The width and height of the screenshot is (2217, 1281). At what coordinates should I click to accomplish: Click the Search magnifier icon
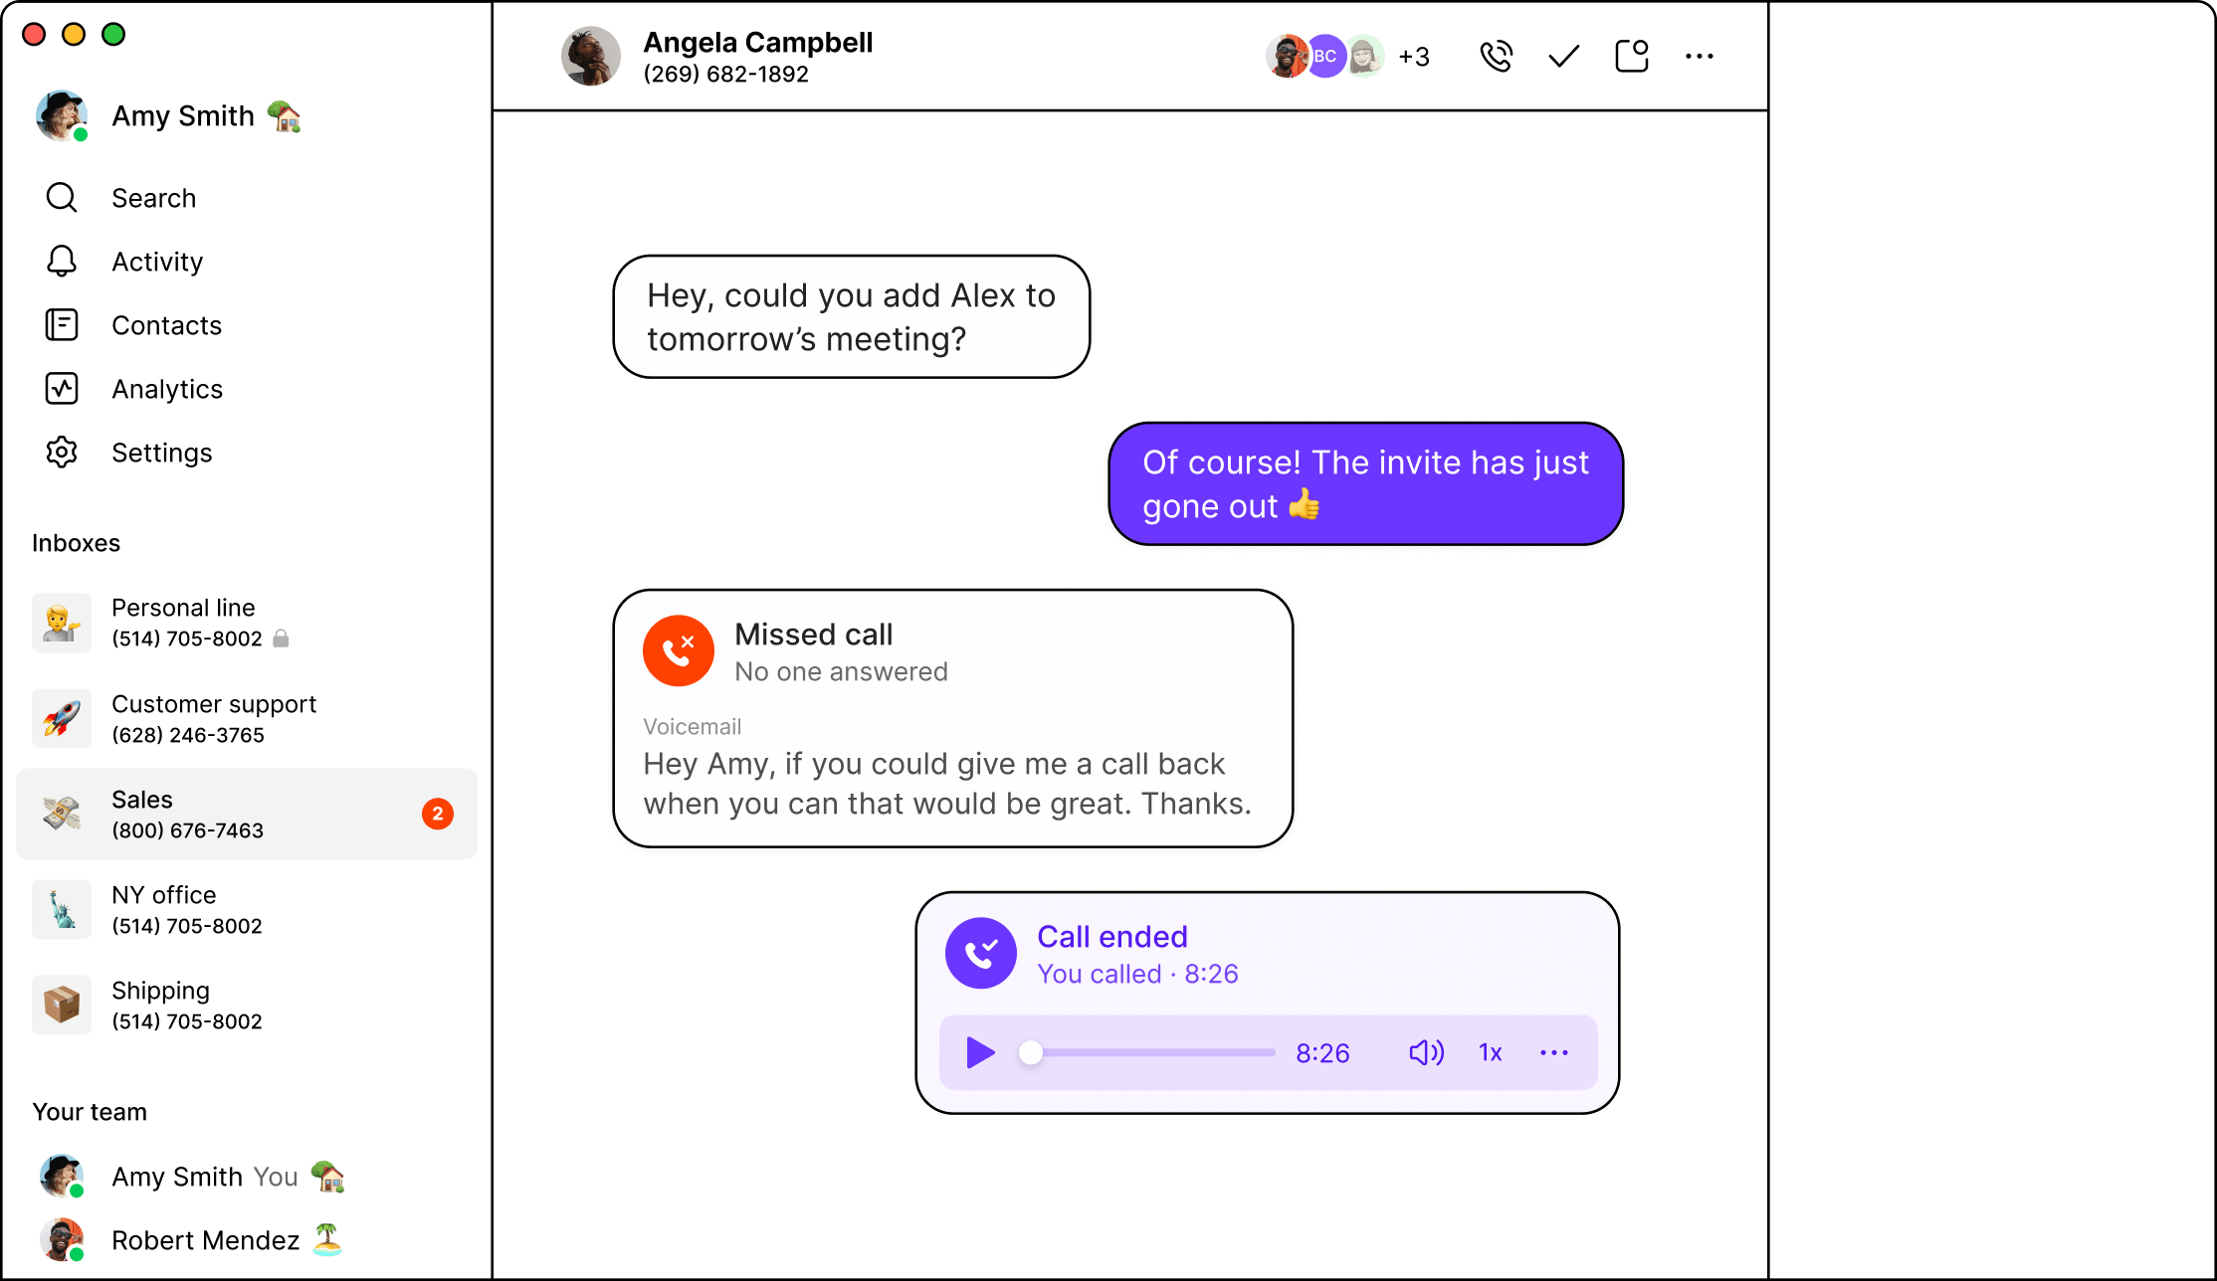[62, 198]
